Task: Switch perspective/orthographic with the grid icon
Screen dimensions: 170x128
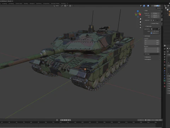Action: click(140, 27)
